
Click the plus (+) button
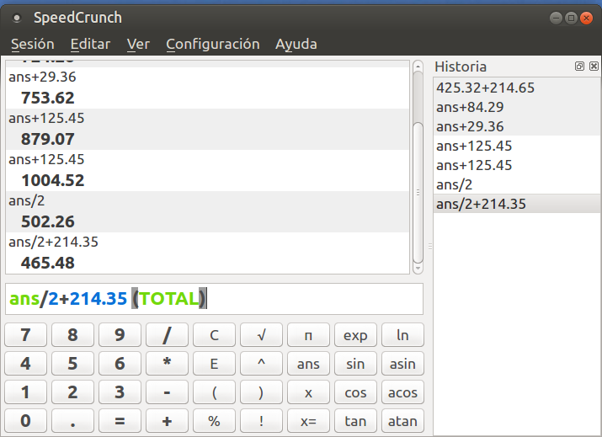click(x=167, y=421)
